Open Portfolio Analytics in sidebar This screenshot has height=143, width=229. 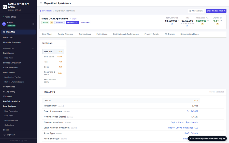12,101
